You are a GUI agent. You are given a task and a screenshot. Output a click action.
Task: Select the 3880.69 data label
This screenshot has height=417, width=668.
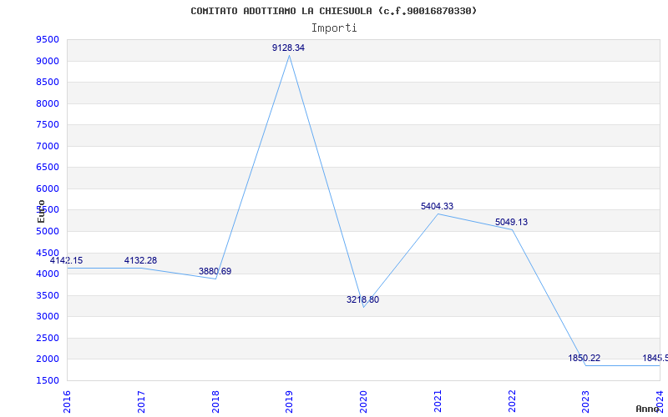click(215, 271)
